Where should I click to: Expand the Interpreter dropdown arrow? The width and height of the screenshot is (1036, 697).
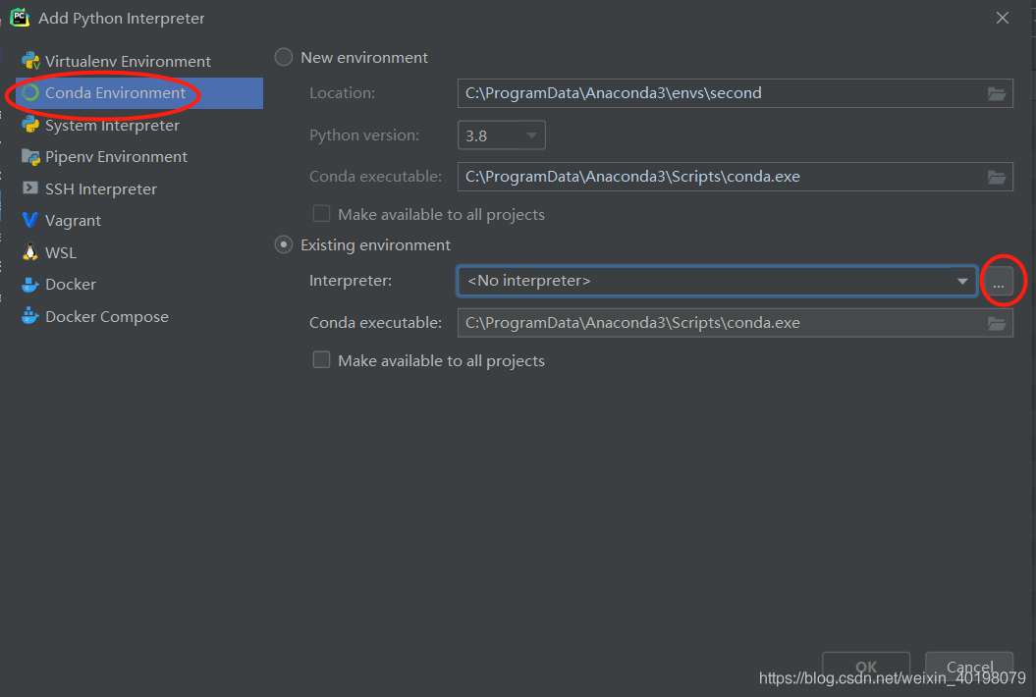click(x=962, y=282)
